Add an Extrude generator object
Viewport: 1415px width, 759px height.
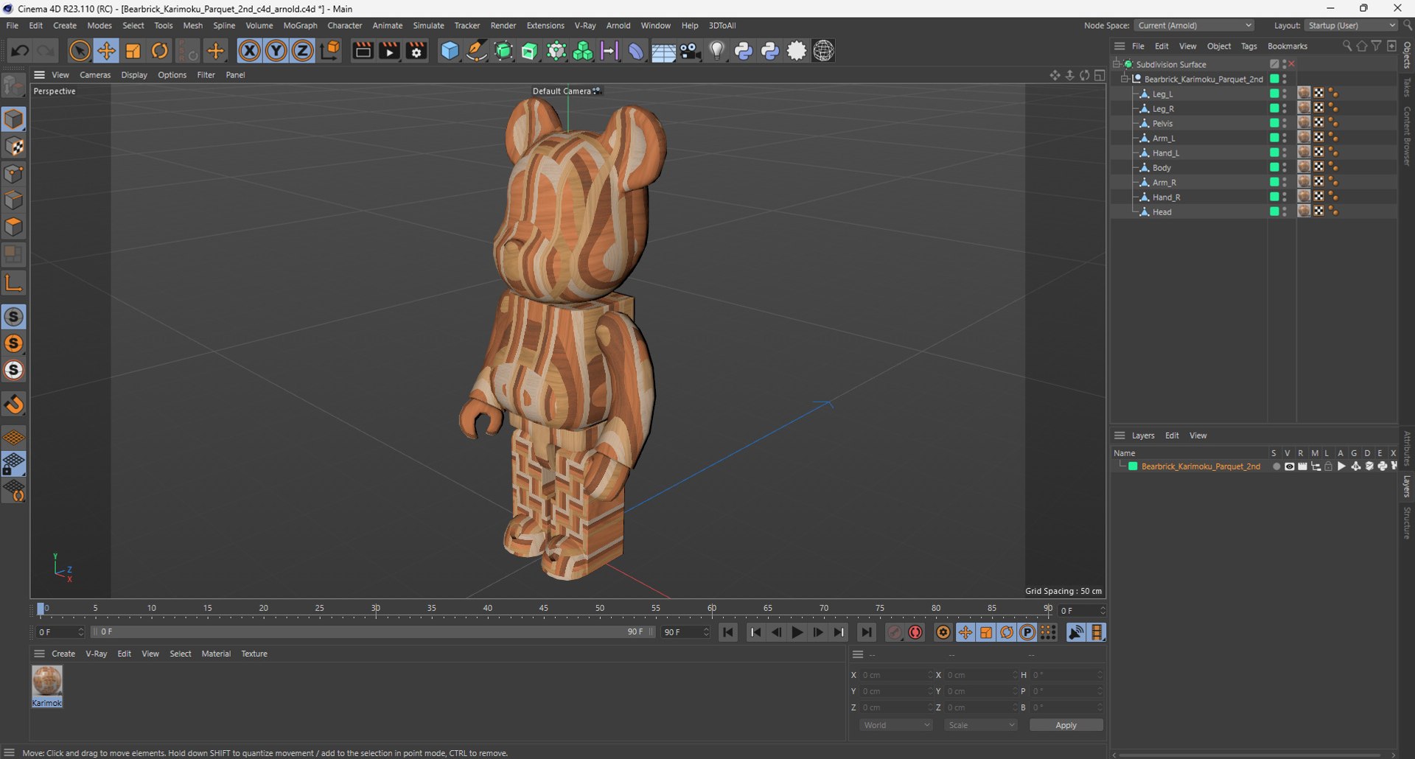(530, 51)
